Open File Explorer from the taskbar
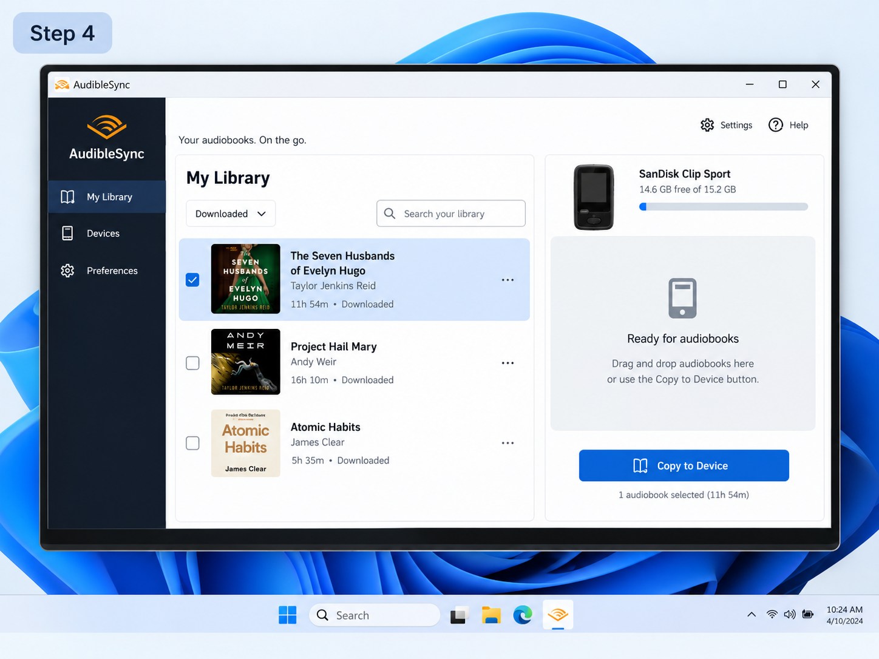The image size is (879, 659). 491,615
